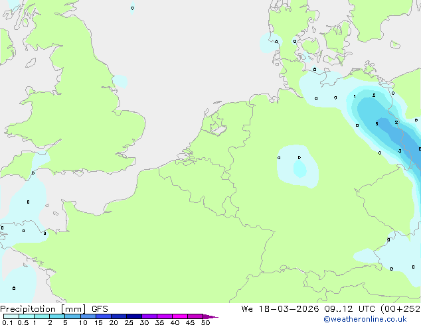
Task: Pick the 40–45 mm magenta legend swatch
Action: click(x=180, y=316)
